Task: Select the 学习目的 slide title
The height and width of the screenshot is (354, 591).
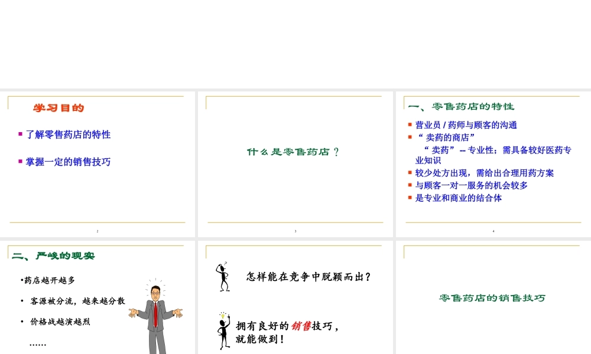Action: 59,108
